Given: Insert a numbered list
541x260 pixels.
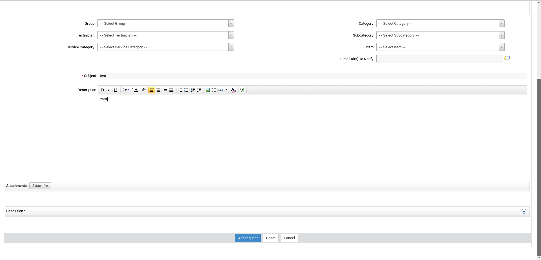Looking at the screenshot, I should (x=180, y=90).
